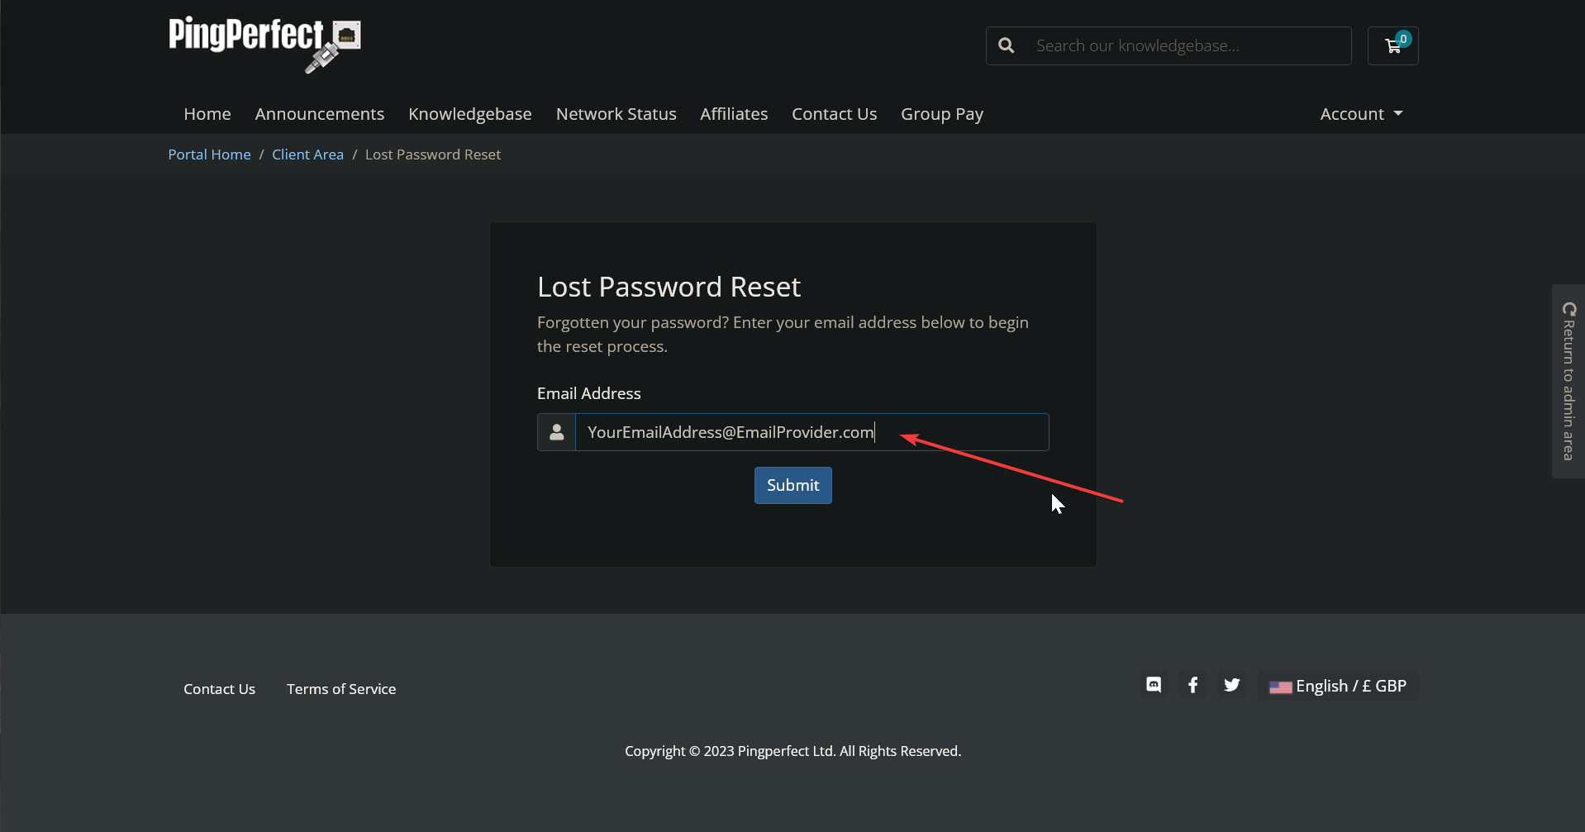This screenshot has width=1585, height=832.
Task: Open Knowledgebase from the navigation
Action: (469, 114)
